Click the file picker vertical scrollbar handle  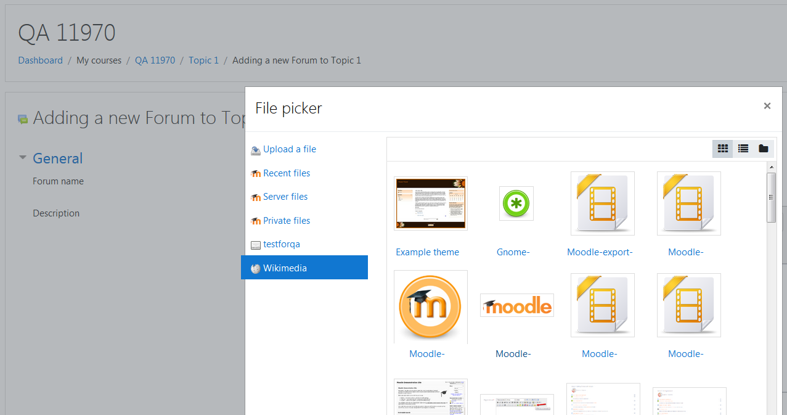771,197
